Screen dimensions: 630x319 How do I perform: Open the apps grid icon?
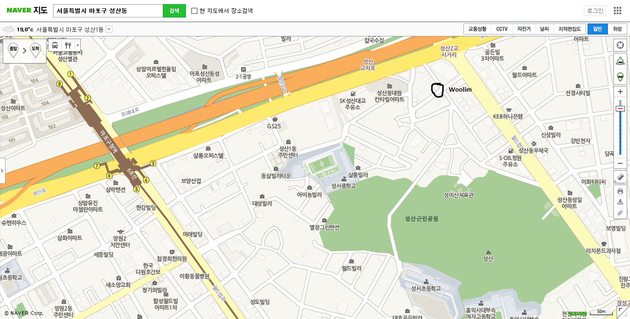click(618, 11)
